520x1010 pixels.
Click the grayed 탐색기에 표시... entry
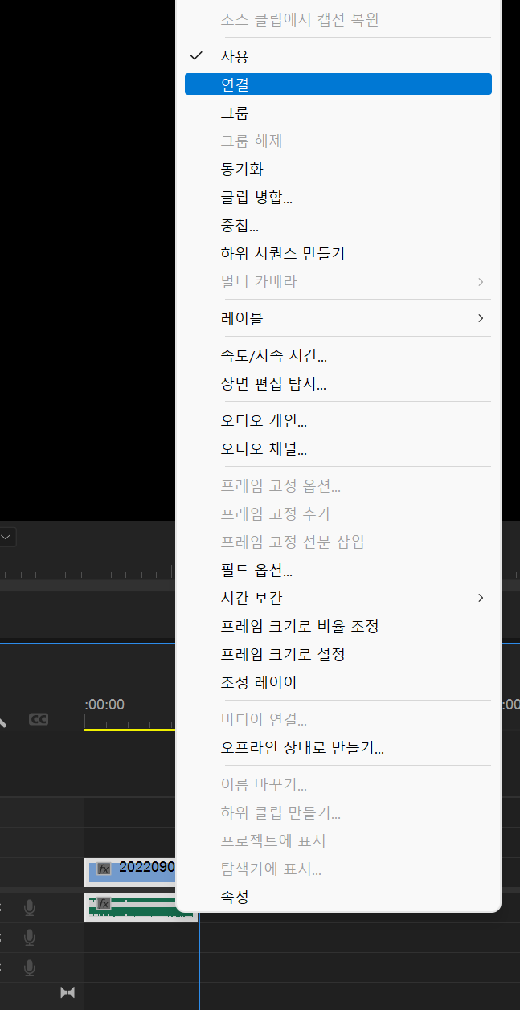[x=338, y=869]
